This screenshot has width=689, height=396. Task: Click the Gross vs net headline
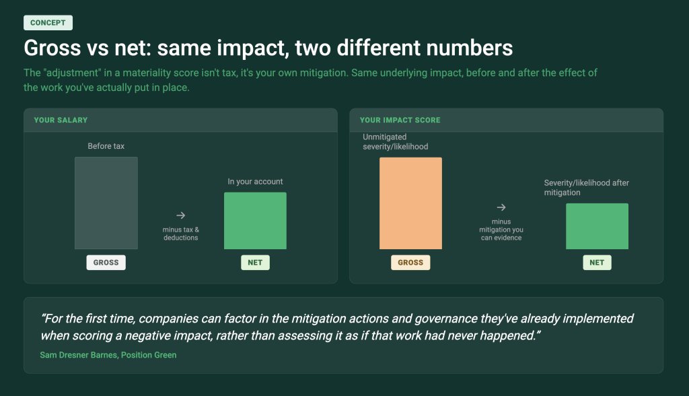(x=268, y=48)
